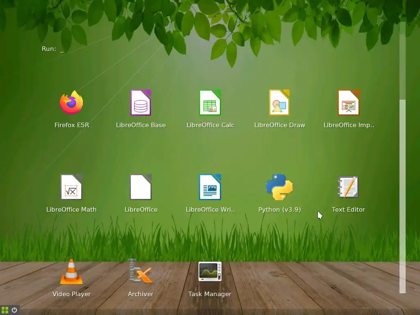The image size is (420, 315).
Task: Launch LibreOffice Writer document icon
Action: pos(210,187)
